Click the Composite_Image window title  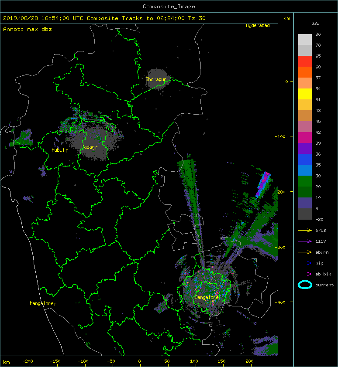tap(169, 7)
